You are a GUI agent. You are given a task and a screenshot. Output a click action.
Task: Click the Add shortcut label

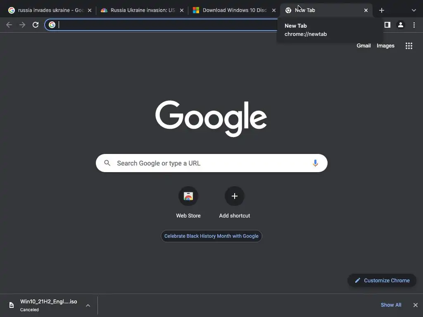[x=235, y=215]
